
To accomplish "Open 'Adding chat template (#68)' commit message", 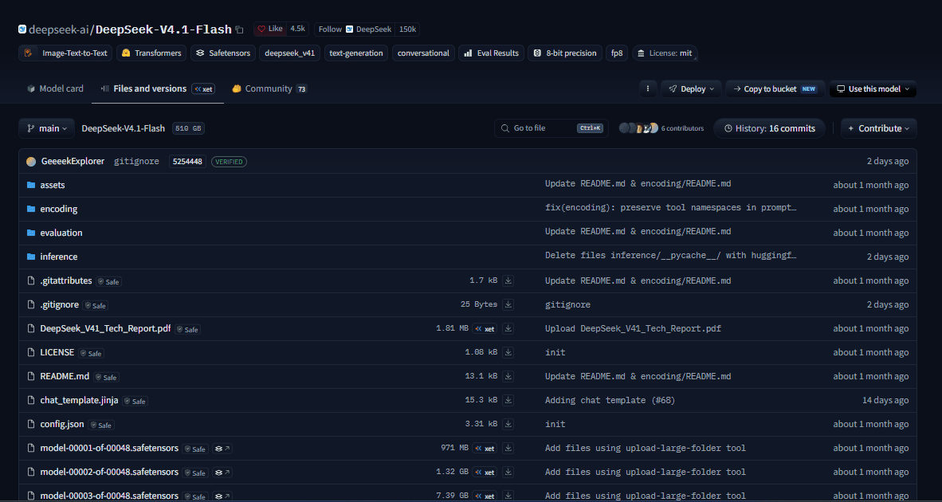I will 610,400.
